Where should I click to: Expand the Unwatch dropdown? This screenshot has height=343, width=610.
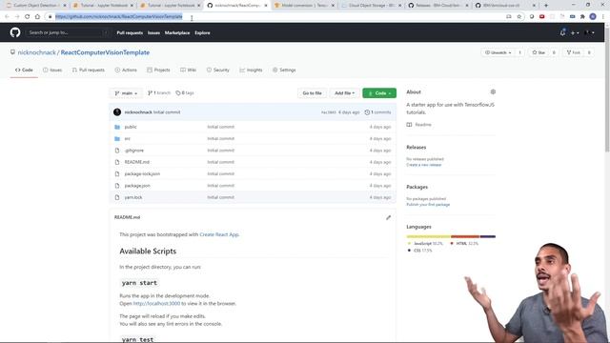pos(498,52)
